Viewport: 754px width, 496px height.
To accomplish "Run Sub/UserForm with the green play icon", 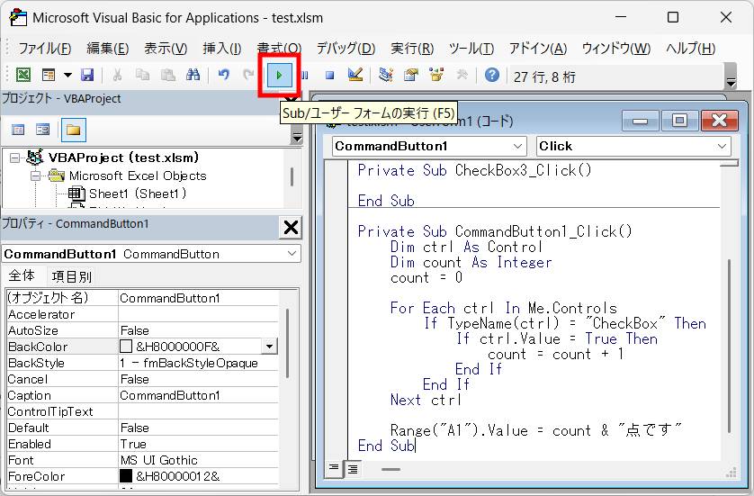I will [279, 75].
